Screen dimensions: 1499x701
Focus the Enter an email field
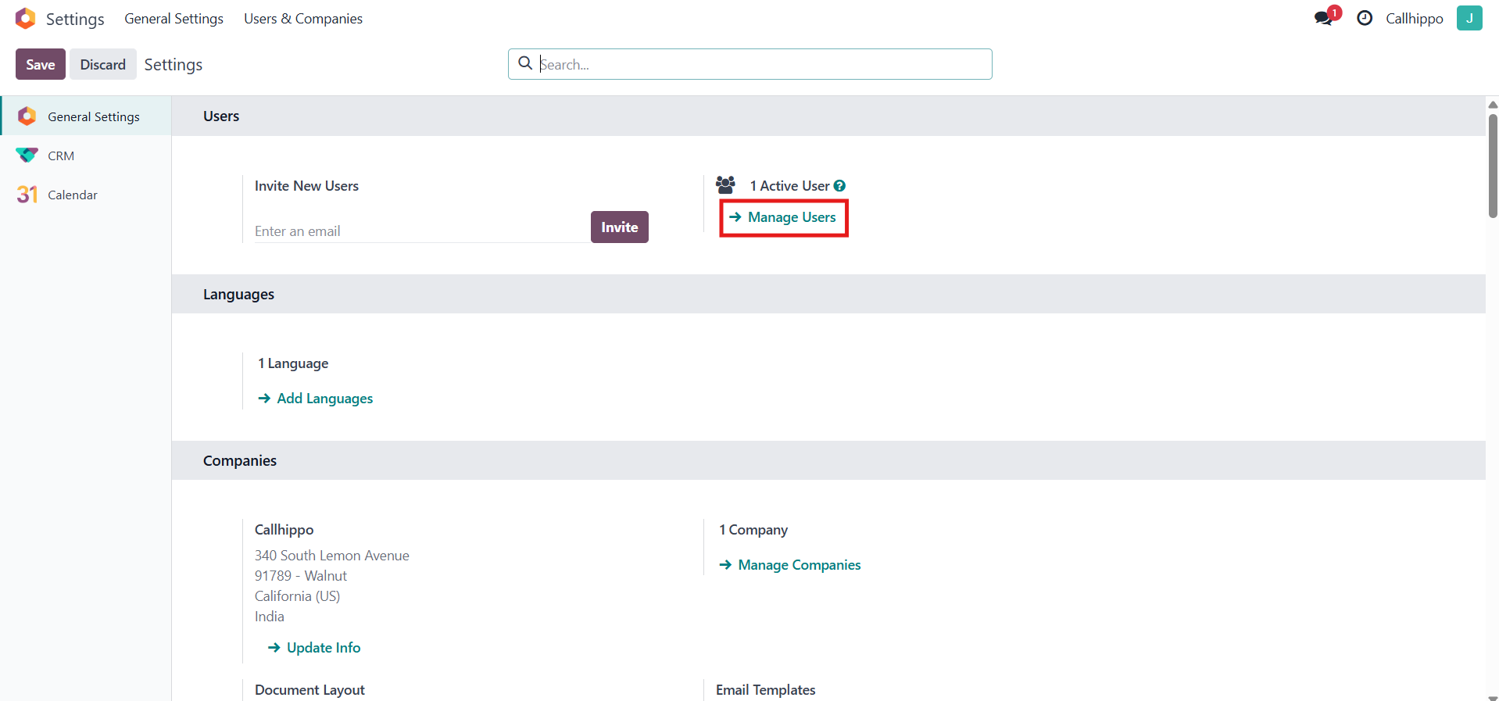click(x=422, y=231)
